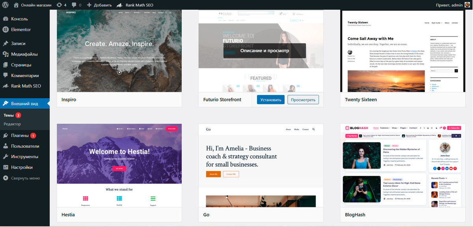Open updates icon showing 4
Image resolution: width=473 pixels, height=227 pixels.
click(x=59, y=5)
